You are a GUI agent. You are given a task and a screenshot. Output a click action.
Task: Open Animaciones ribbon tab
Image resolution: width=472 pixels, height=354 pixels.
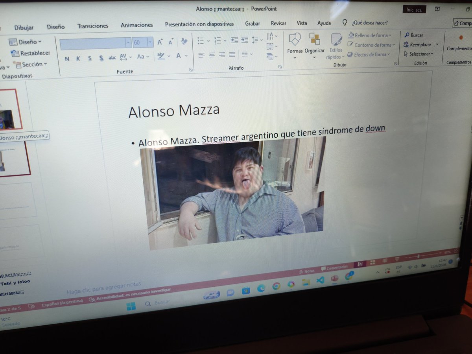tap(137, 25)
